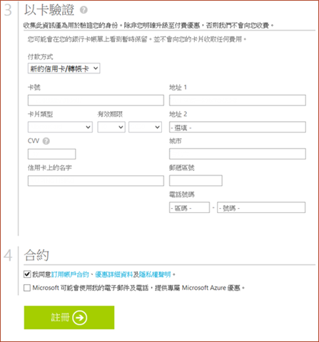Focus the 卡號 card number field
This screenshot has width=319, height=342.
[96, 100]
